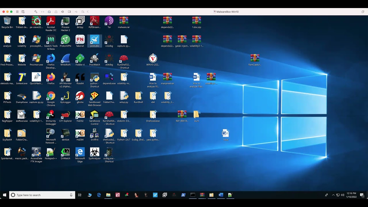Open the Windows notification center

tap(362, 195)
